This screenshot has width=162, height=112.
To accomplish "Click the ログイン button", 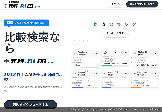I will coord(116,4).
